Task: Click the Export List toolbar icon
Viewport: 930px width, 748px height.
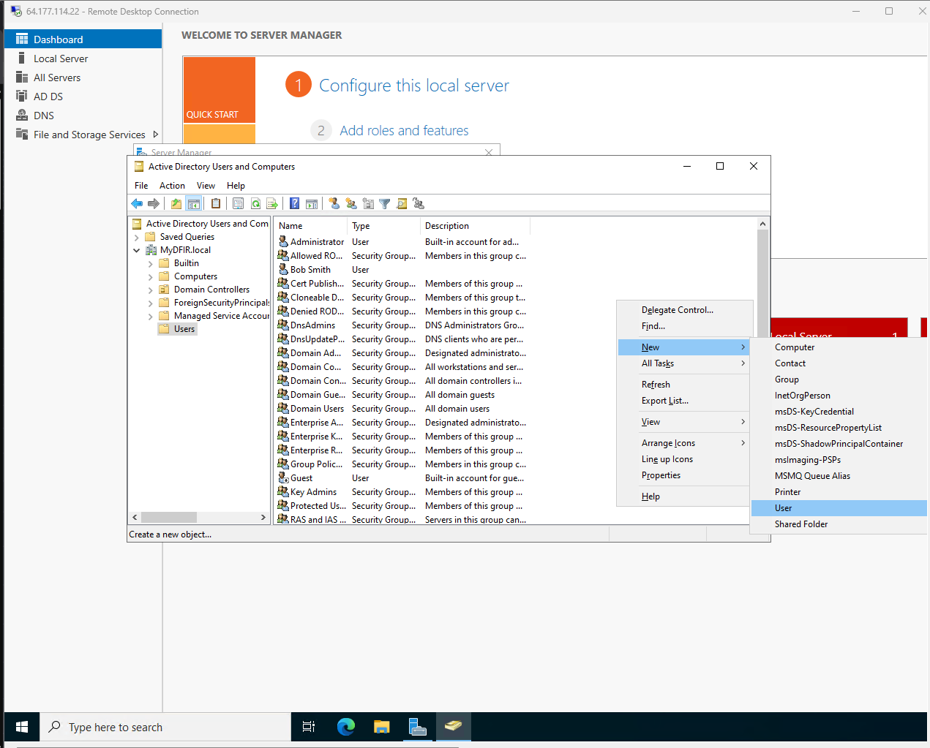Action: coord(272,203)
